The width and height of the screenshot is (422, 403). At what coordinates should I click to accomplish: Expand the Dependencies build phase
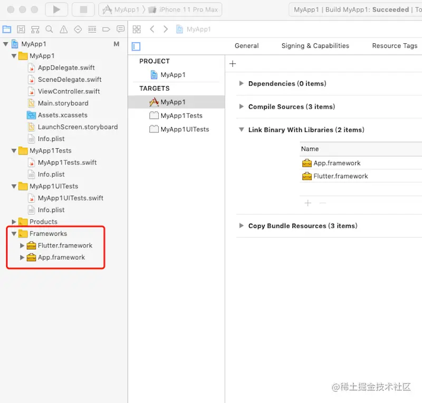point(242,83)
